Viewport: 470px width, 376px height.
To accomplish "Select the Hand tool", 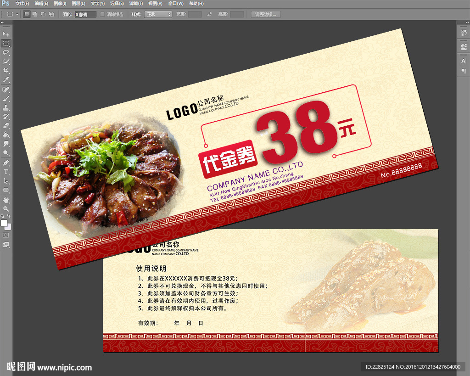I will pos(6,200).
